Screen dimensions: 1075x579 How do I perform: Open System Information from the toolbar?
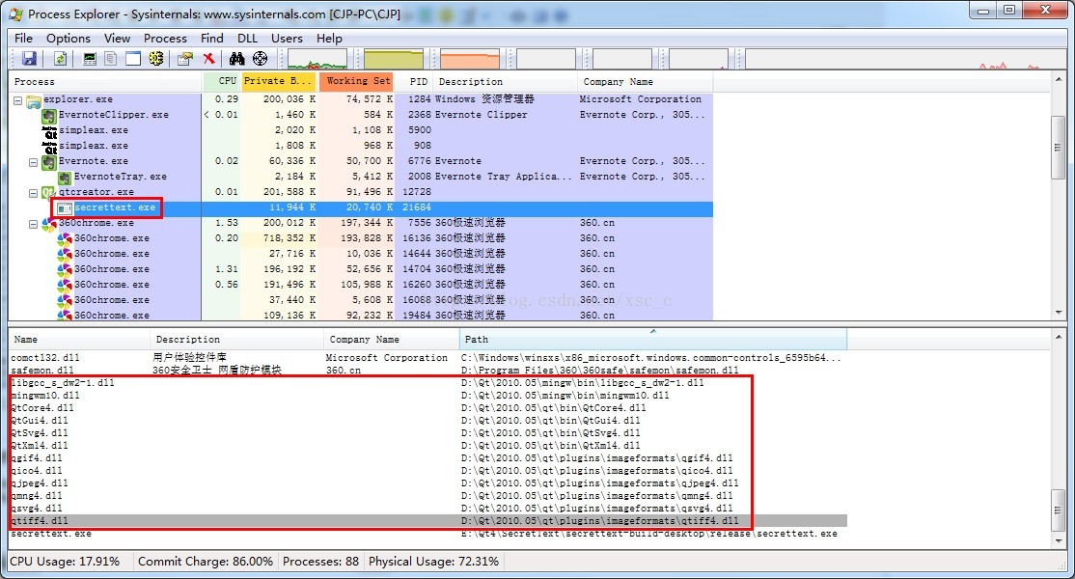click(90, 59)
